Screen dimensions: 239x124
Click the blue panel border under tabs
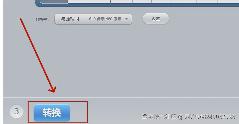point(137,5)
